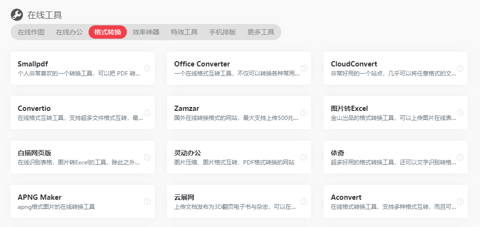Open the 效率神器 tab
Viewport: 480px width, 227px height.
146,32
